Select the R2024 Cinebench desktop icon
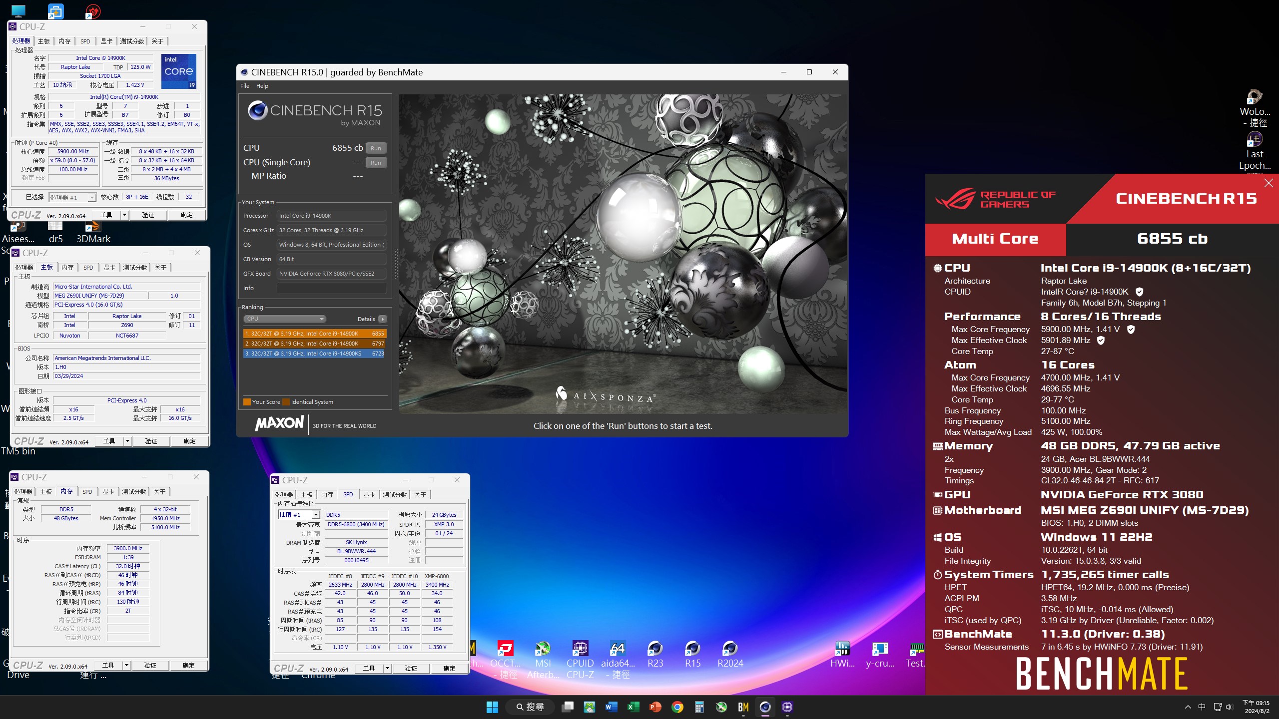The width and height of the screenshot is (1279, 719). pos(730,654)
